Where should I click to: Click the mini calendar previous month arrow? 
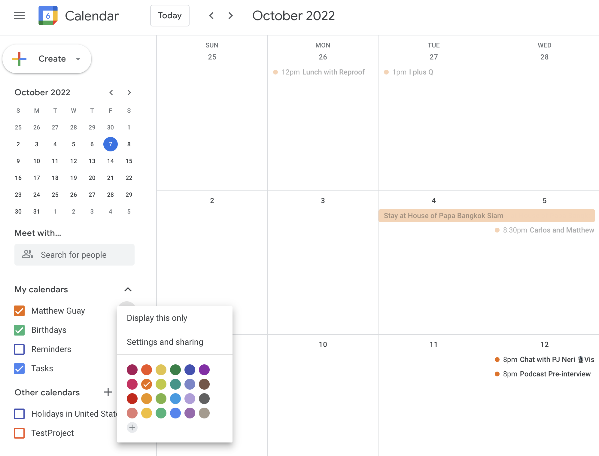(110, 93)
